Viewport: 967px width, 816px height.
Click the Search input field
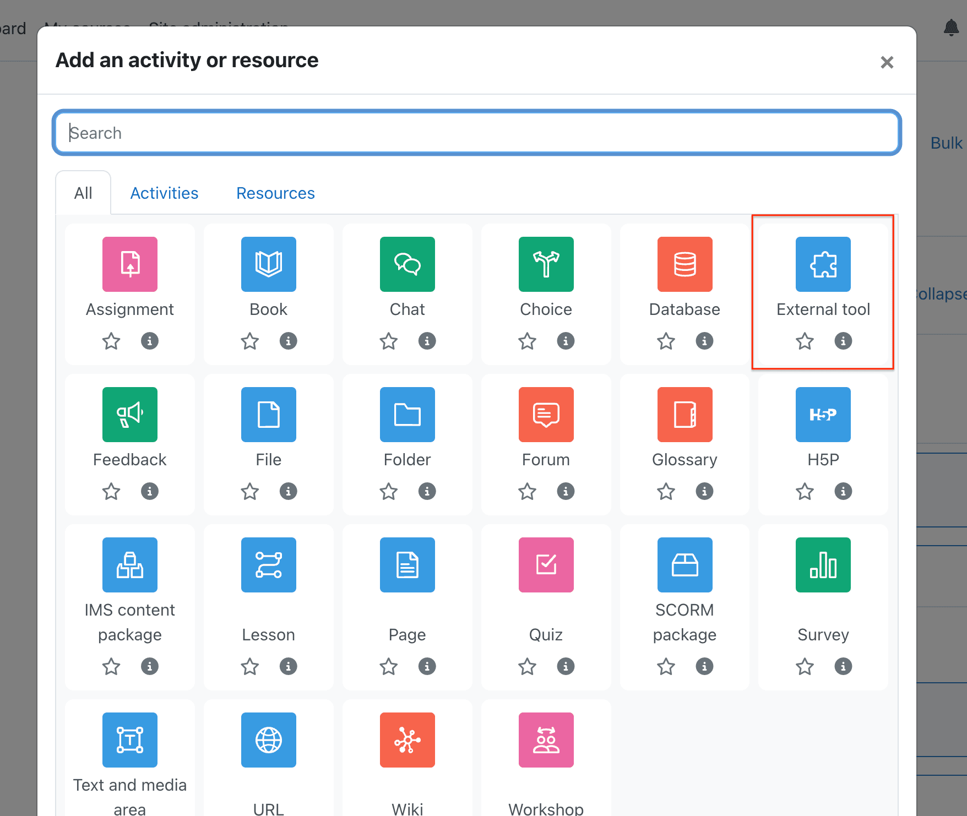pos(477,133)
